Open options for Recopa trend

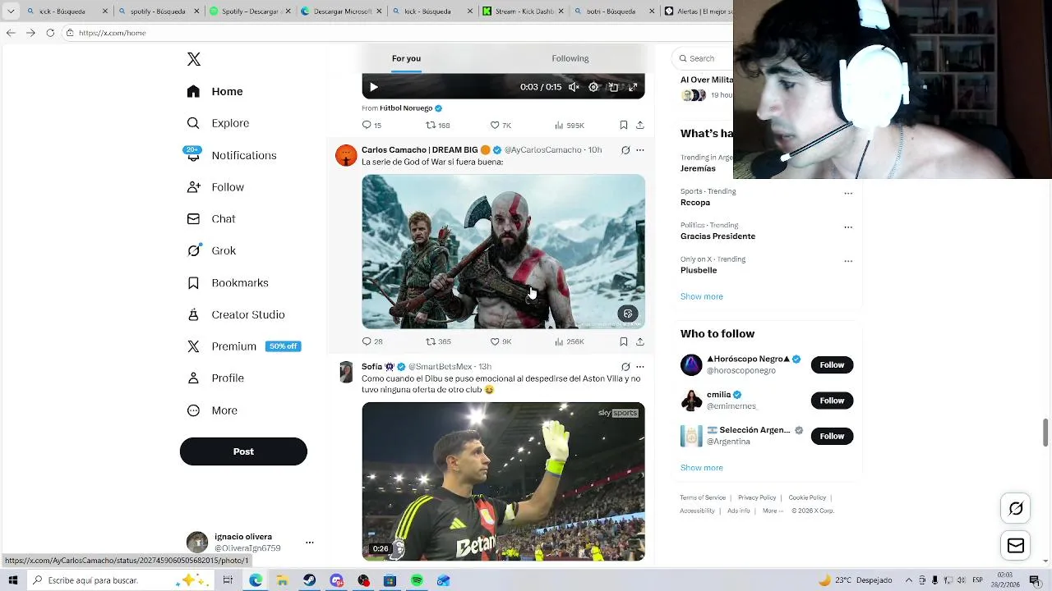pos(848,193)
